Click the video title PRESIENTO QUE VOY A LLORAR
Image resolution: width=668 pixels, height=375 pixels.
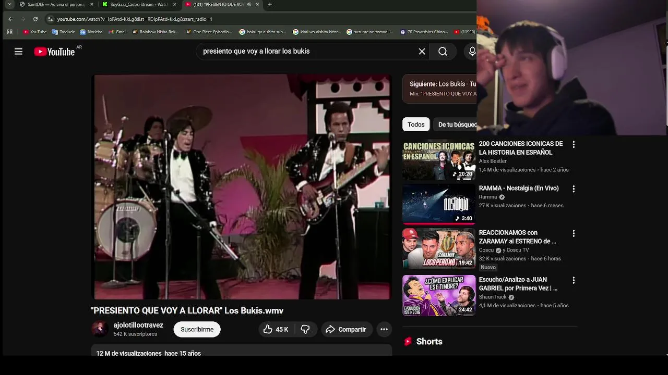coord(187,310)
